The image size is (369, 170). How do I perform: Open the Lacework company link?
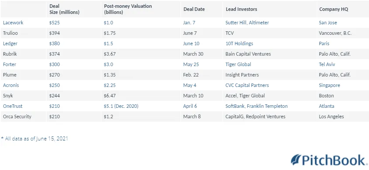(x=13, y=23)
